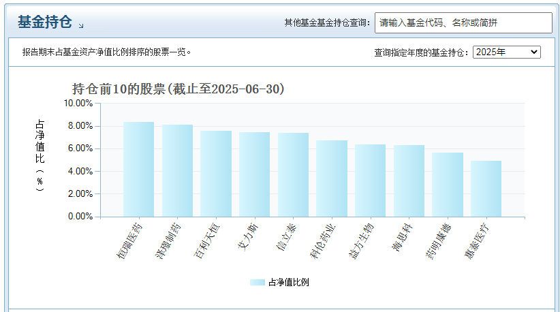Click the 0.00% y-axis value
This screenshot has height=312, width=560.
(80, 217)
